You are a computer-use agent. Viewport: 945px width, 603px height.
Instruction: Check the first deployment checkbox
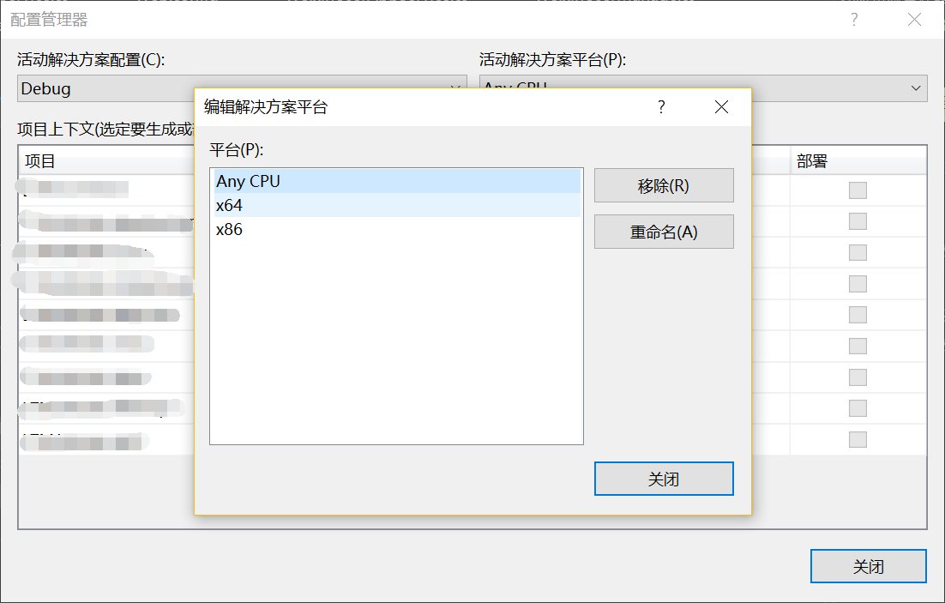tap(858, 190)
